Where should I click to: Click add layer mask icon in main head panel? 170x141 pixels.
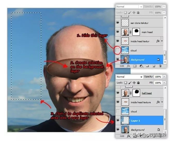click(135, 66)
